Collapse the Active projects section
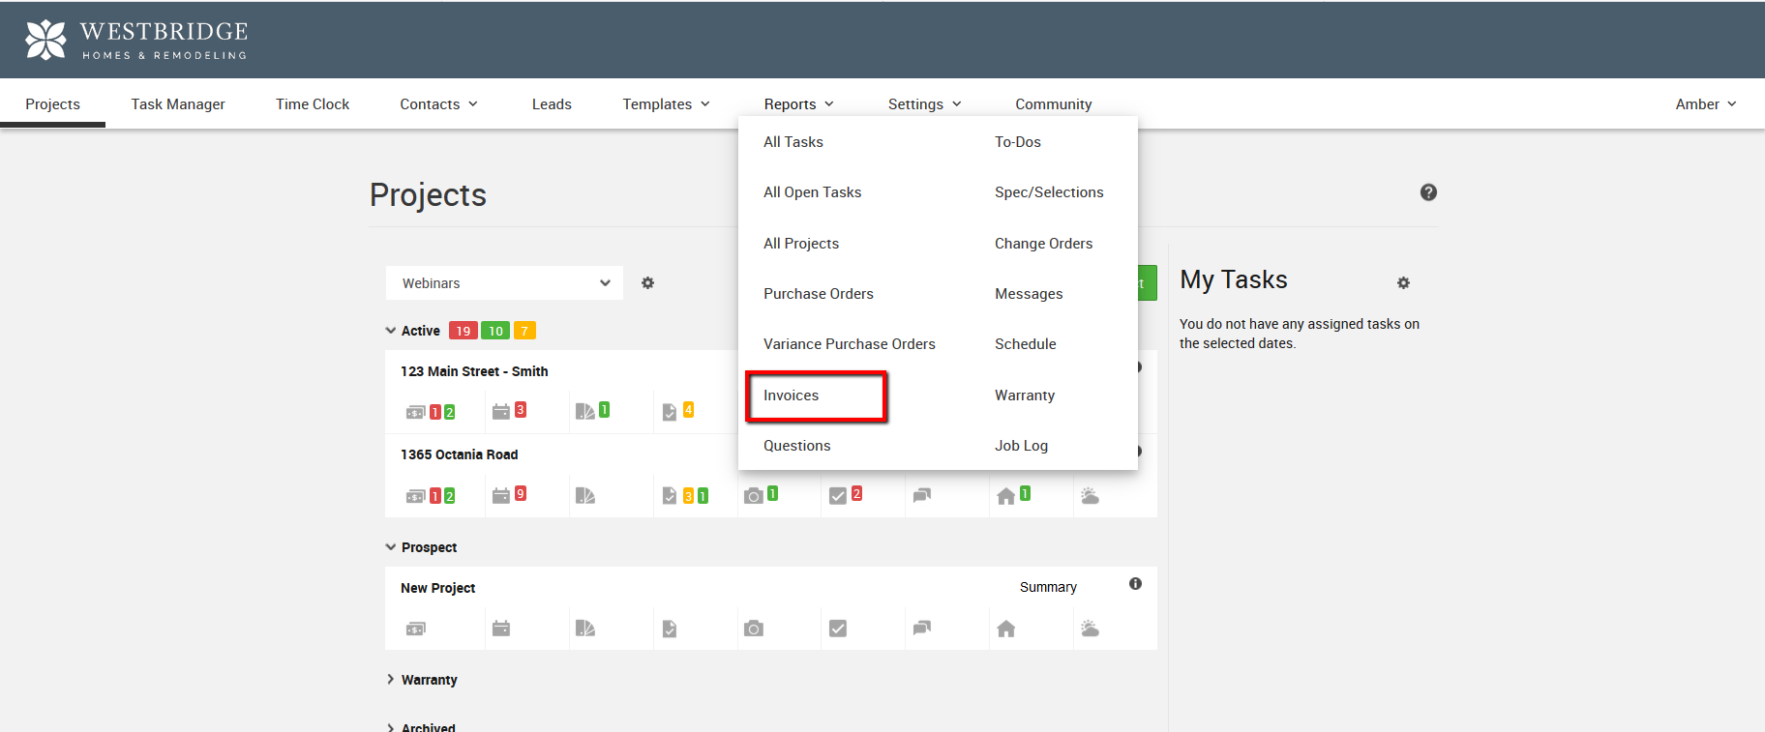 (391, 331)
